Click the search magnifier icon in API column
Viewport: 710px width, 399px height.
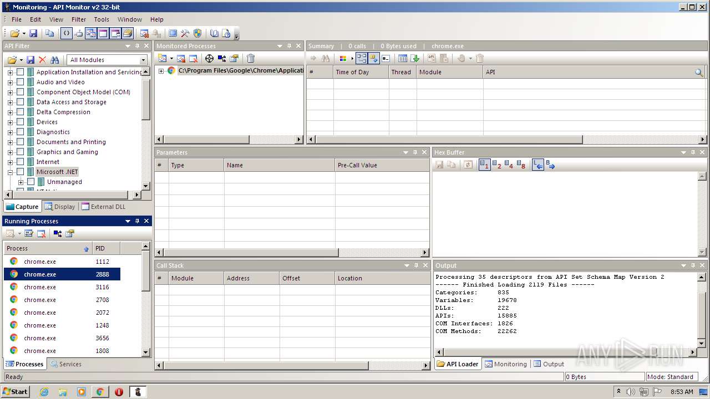699,72
